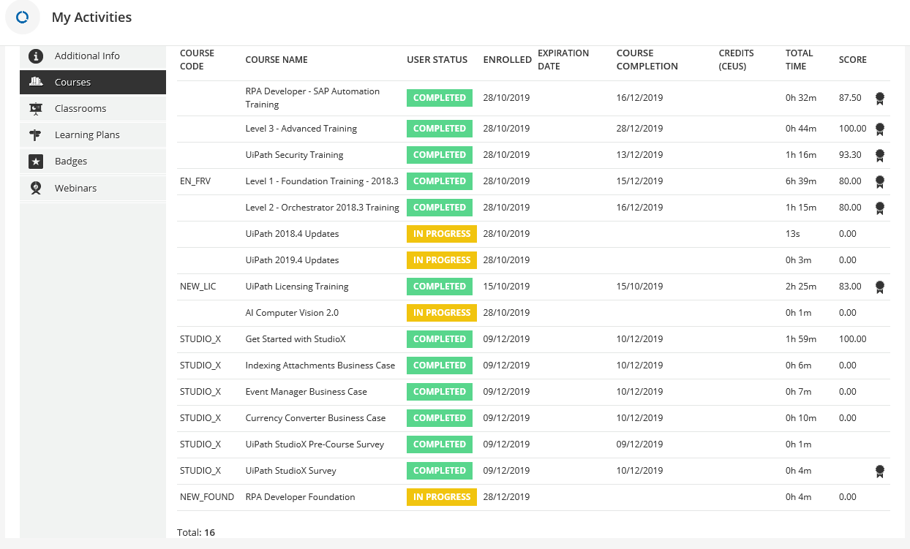Open UiPath Security Training course

pyautogui.click(x=294, y=155)
